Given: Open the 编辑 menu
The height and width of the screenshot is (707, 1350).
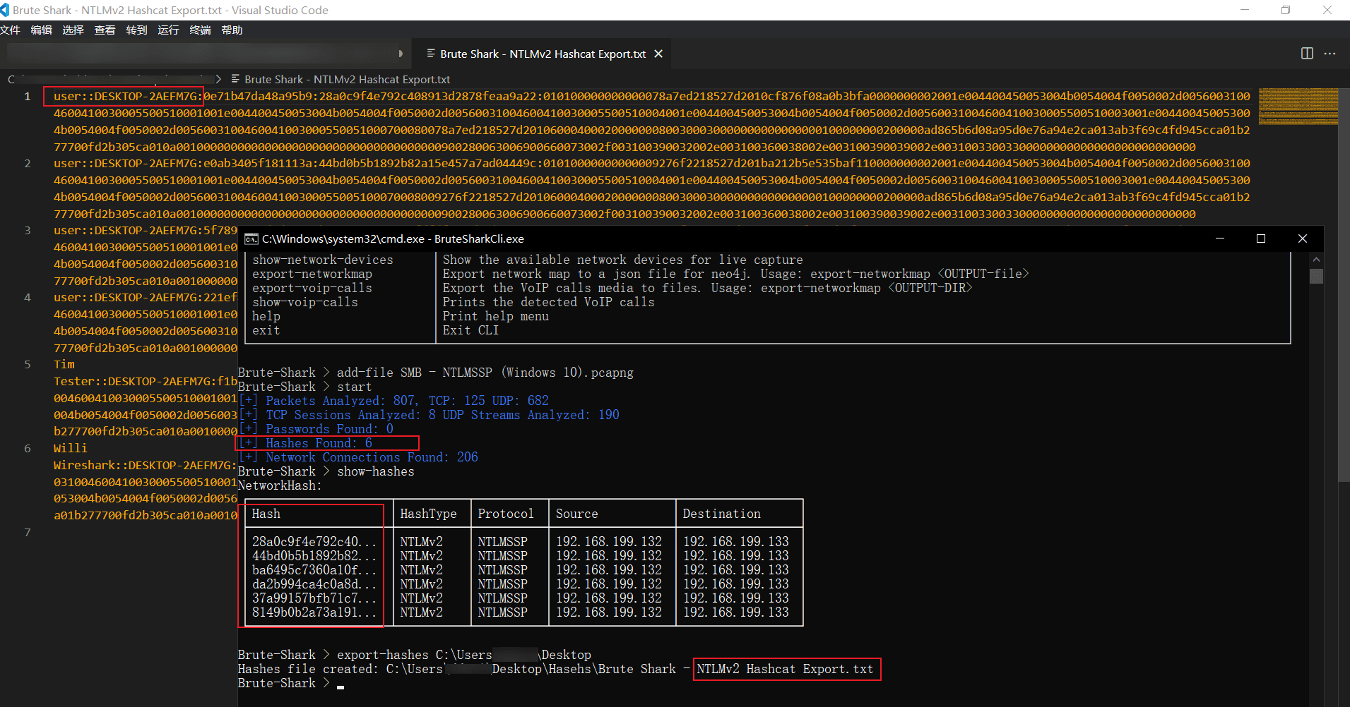Looking at the screenshot, I should click(41, 30).
